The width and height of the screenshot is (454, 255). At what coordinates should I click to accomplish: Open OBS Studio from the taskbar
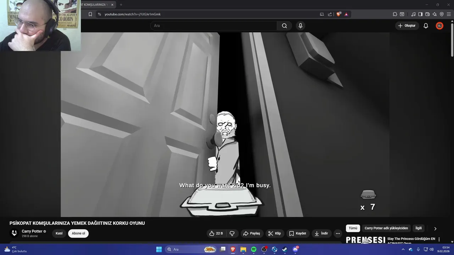(x=264, y=249)
